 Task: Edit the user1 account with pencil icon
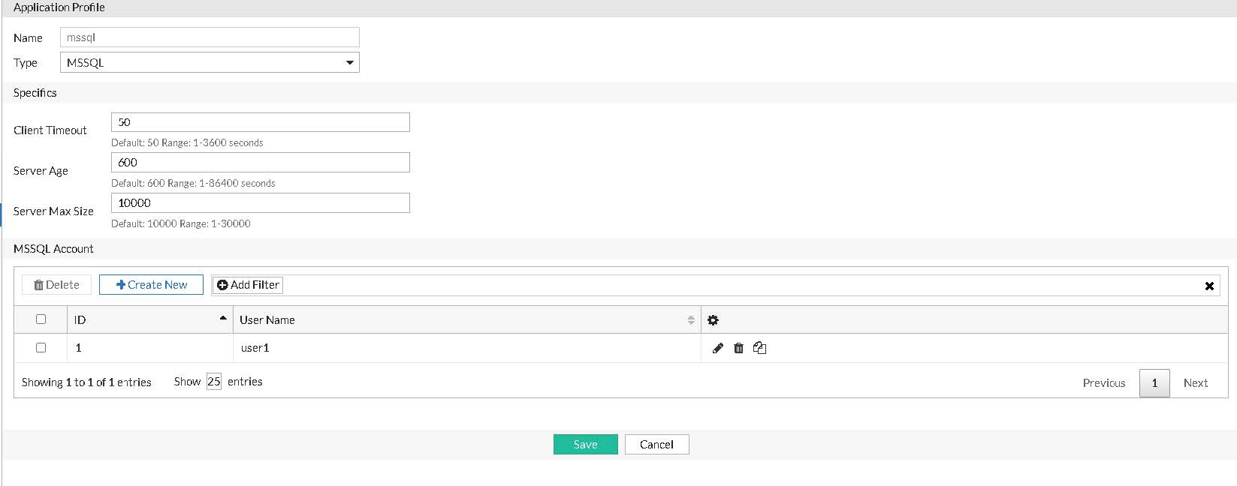click(717, 348)
